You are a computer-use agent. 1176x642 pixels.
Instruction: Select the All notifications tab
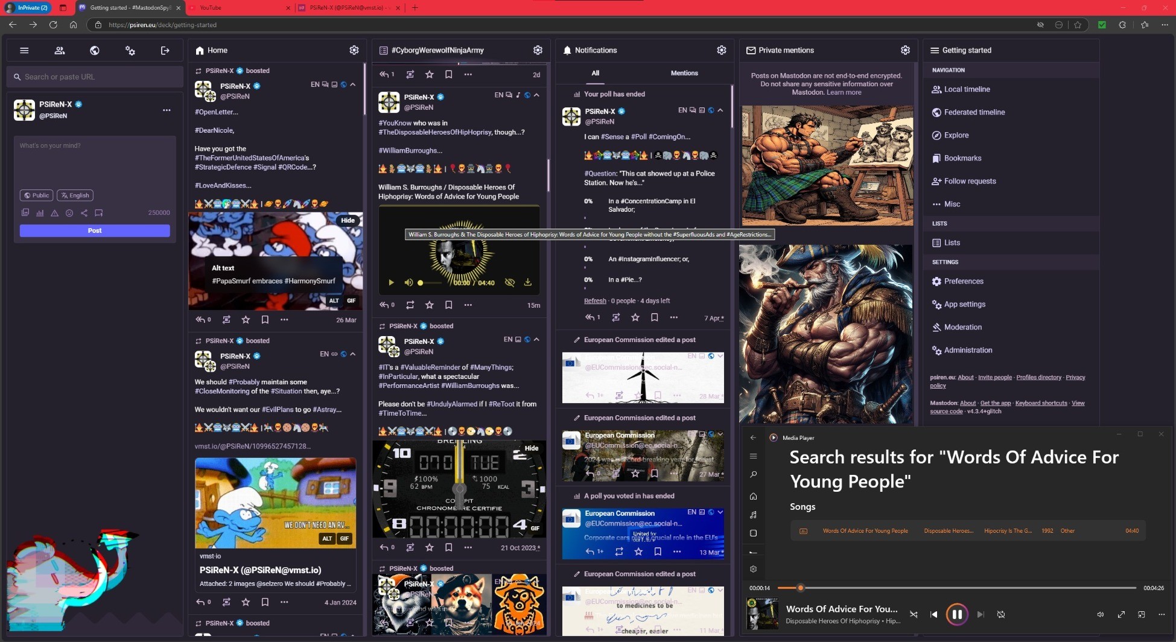click(596, 73)
